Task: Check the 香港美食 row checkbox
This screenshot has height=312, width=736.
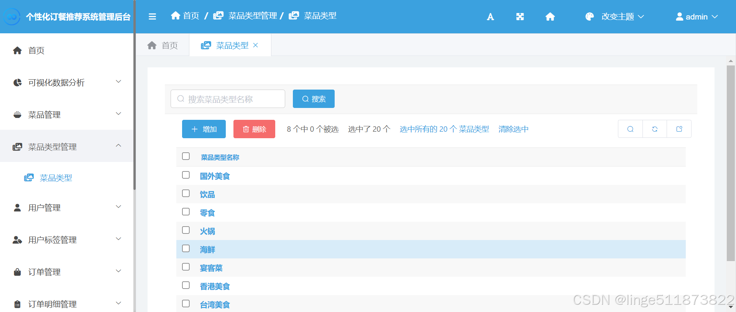Action: (x=186, y=285)
